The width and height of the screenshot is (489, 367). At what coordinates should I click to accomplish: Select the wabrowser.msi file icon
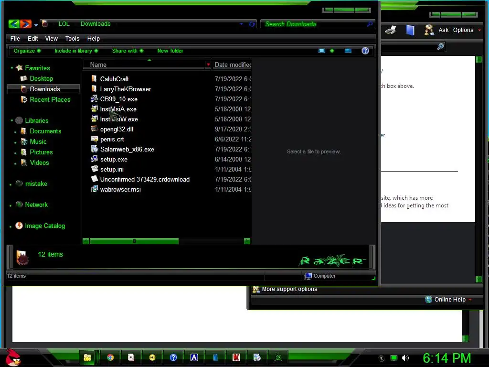pos(94,189)
